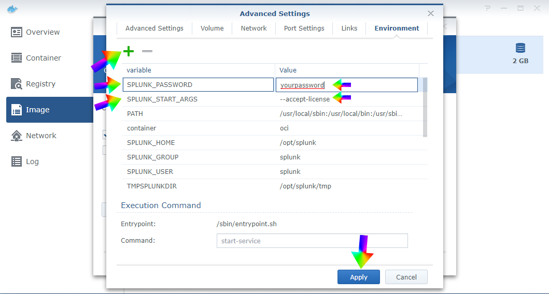Select Image section in the sidebar

tap(50, 110)
